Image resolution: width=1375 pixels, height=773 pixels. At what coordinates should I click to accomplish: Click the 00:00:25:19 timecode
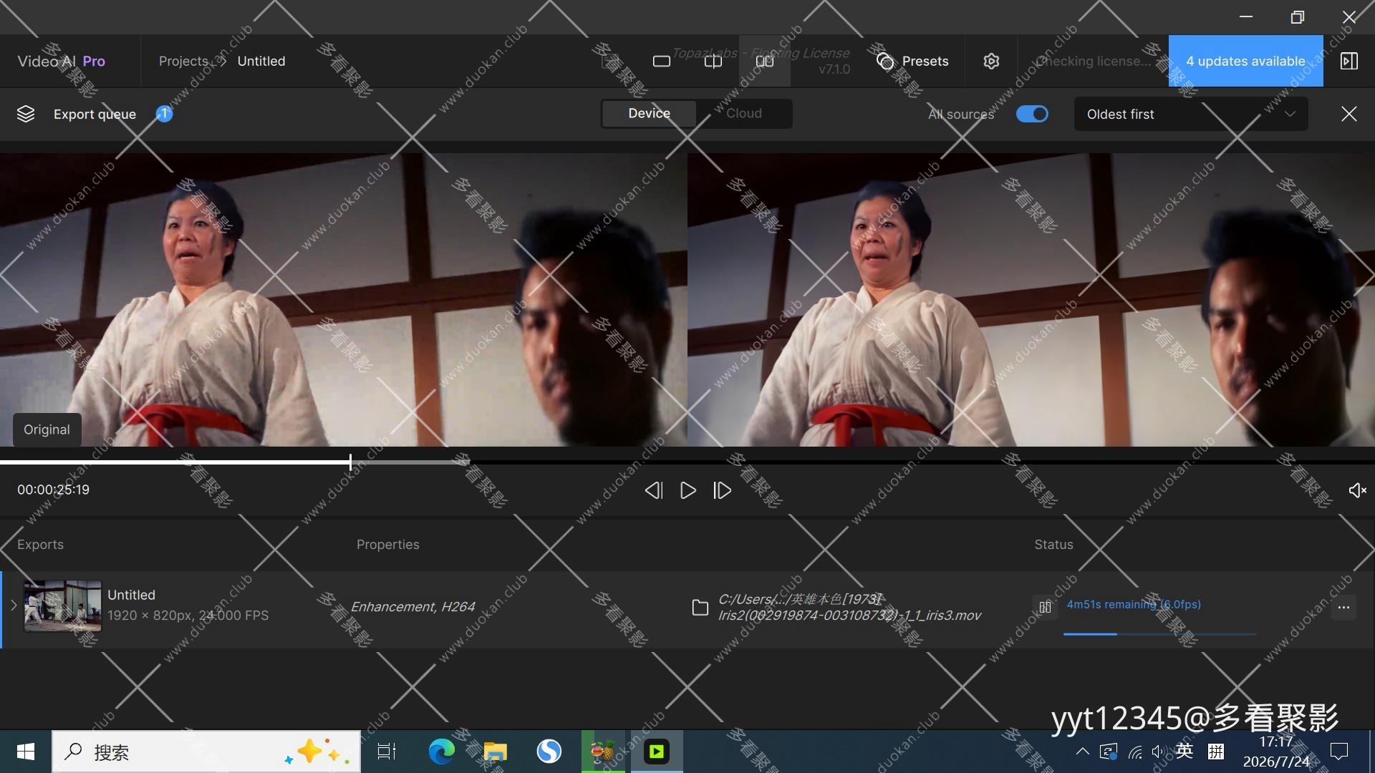click(54, 490)
